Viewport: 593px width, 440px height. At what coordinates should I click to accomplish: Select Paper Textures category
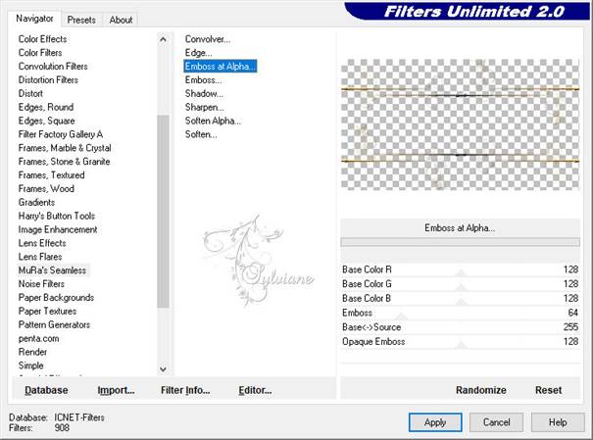(x=47, y=311)
